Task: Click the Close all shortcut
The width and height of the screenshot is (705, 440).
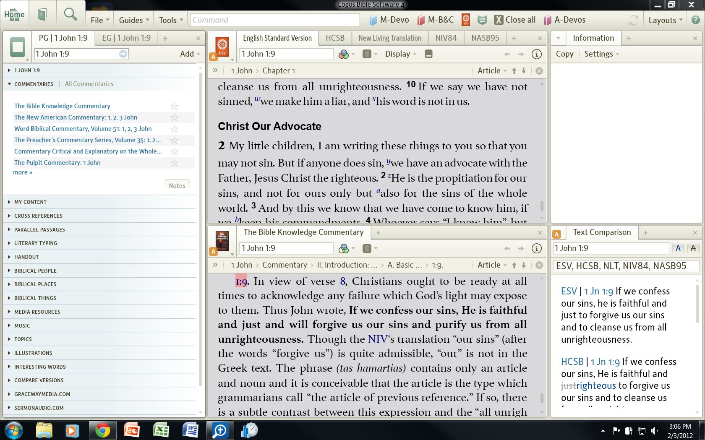Action: pos(515,20)
